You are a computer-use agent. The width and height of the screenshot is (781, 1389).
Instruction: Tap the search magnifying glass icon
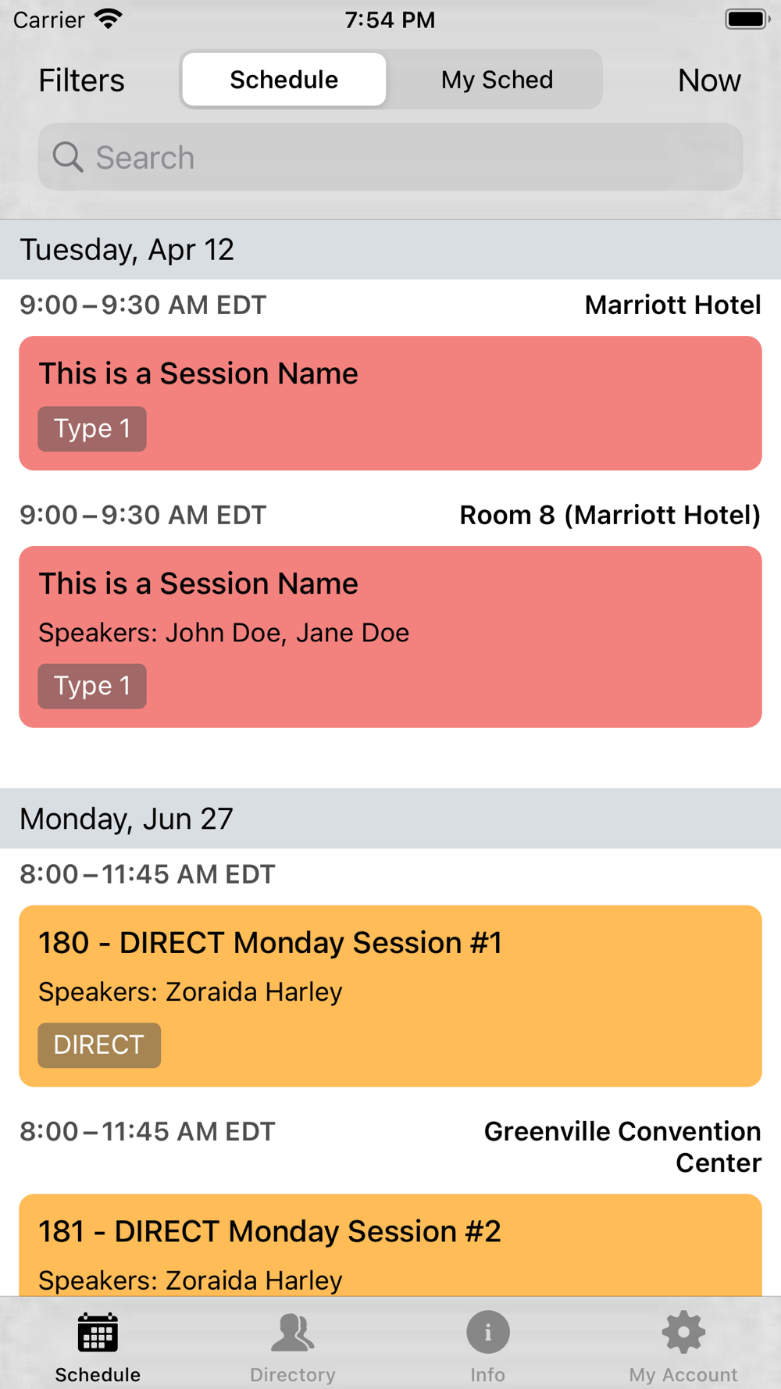[68, 157]
